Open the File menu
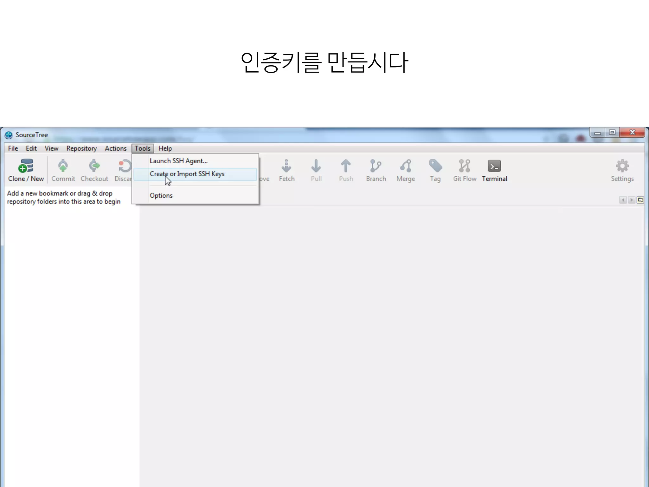This screenshot has height=487, width=649. [13, 148]
